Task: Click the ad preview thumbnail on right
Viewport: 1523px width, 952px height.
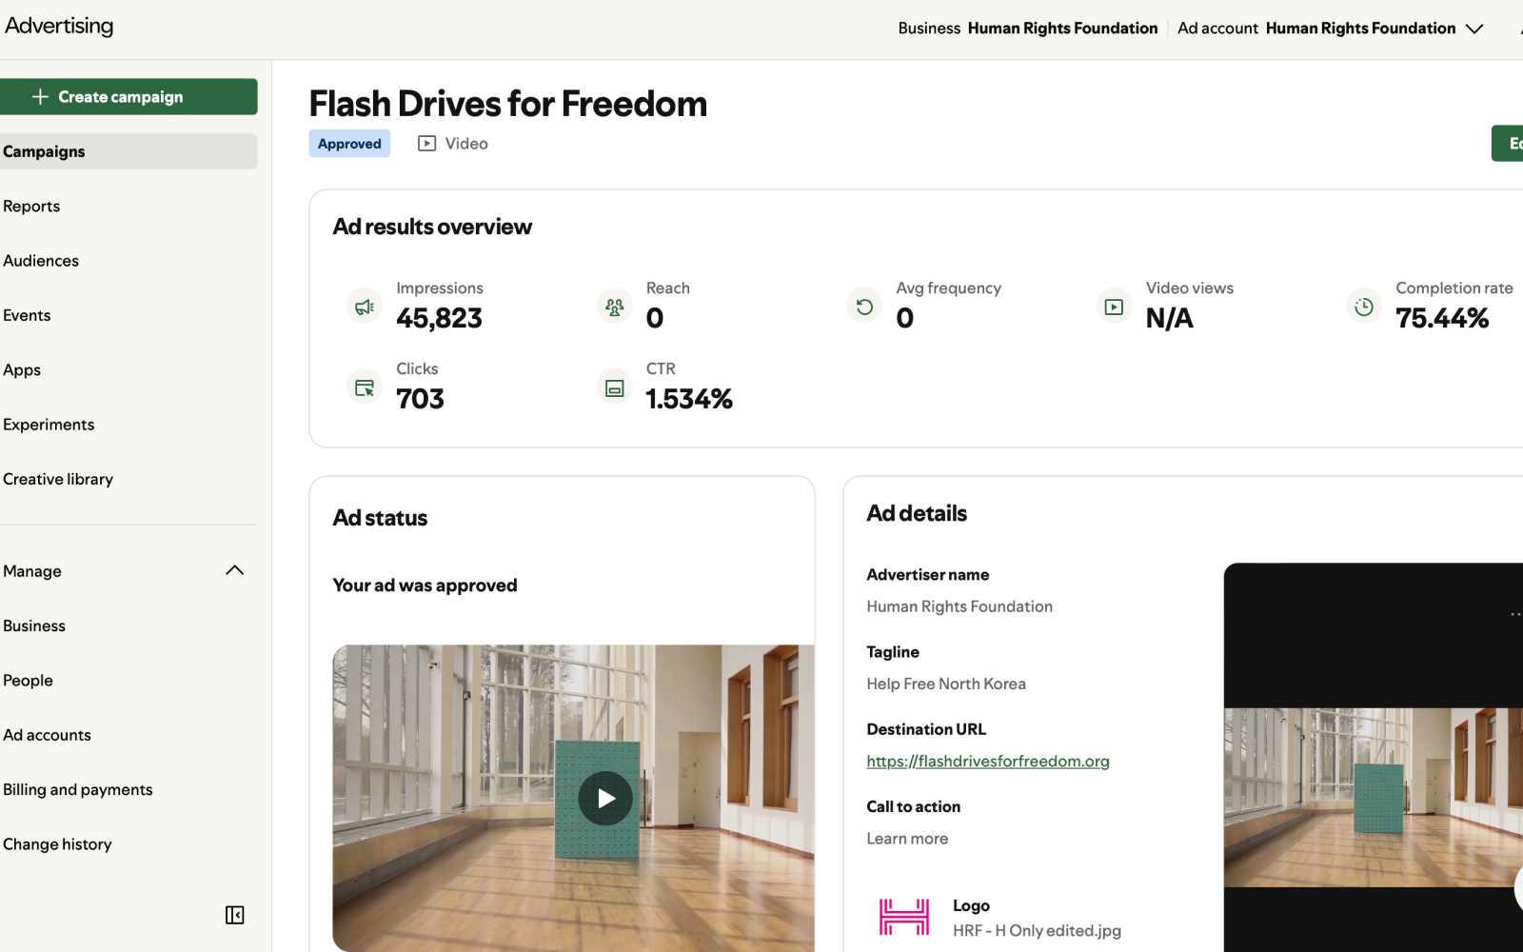Action: click(1374, 797)
